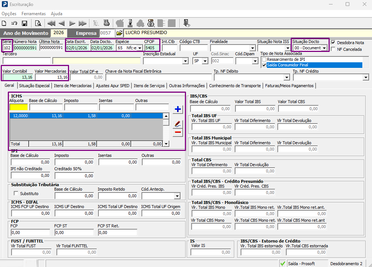Switch to Faturas/Meios Pagamentos tab
This screenshot has height=267, width=372.
click(x=290, y=86)
